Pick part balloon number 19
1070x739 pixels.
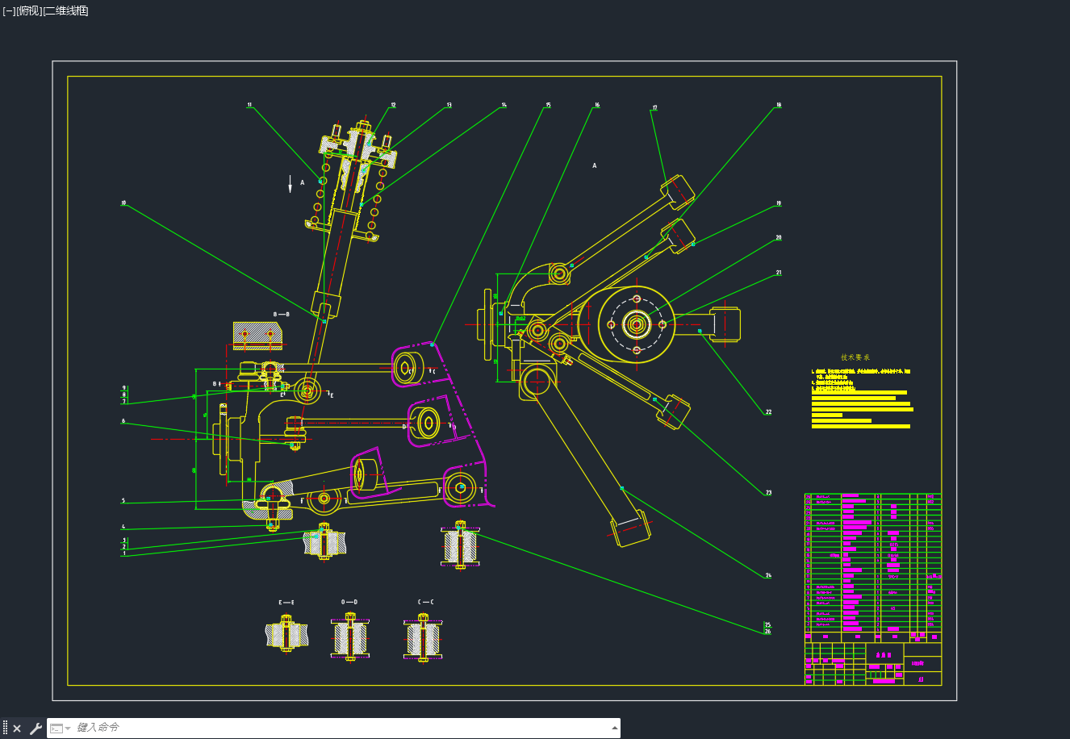pos(779,203)
